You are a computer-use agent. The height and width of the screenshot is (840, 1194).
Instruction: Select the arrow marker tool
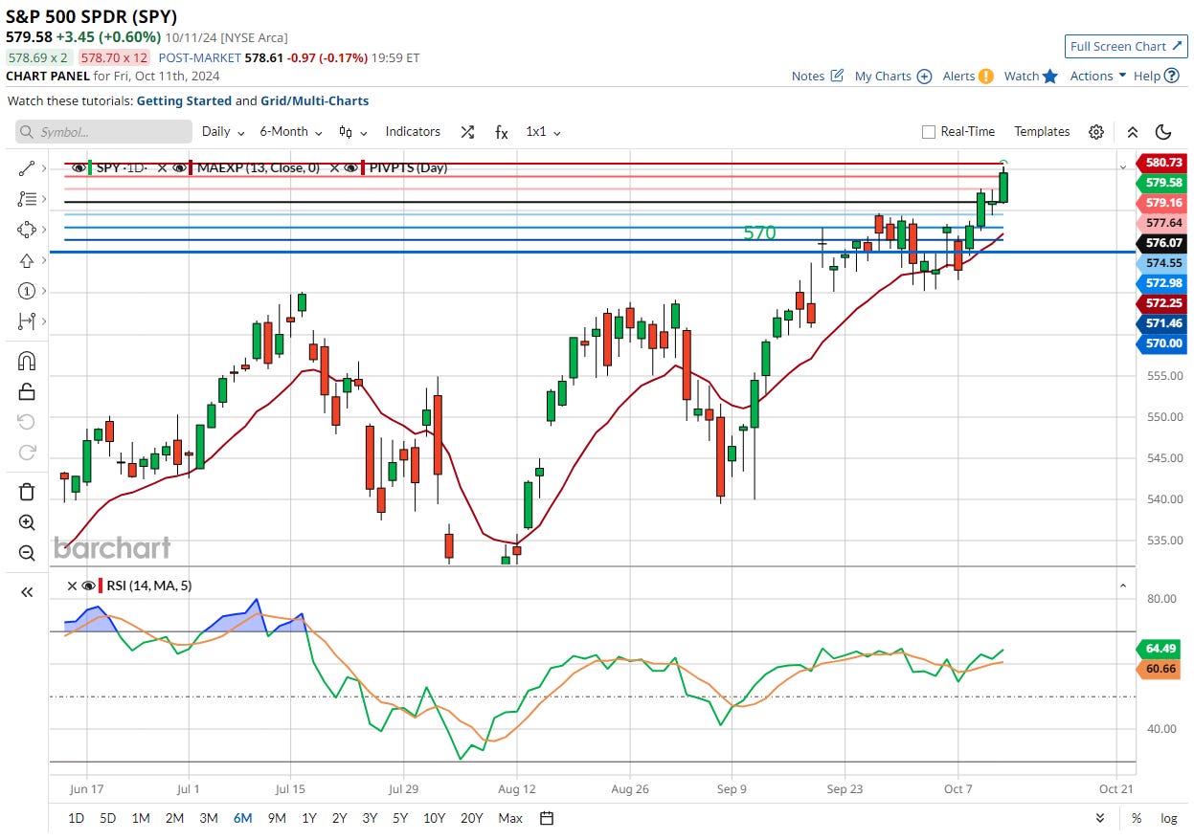pos(26,260)
